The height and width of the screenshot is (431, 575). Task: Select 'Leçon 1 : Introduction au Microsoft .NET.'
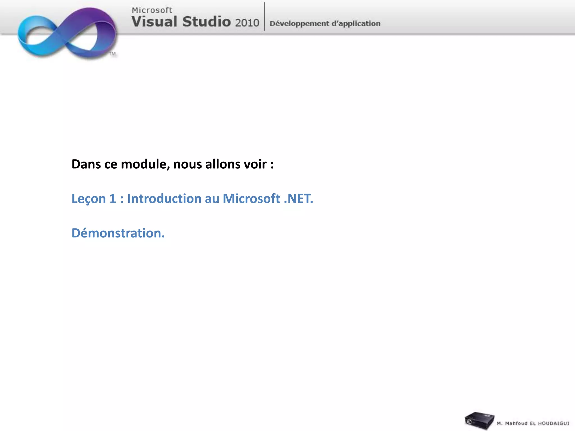192,199
